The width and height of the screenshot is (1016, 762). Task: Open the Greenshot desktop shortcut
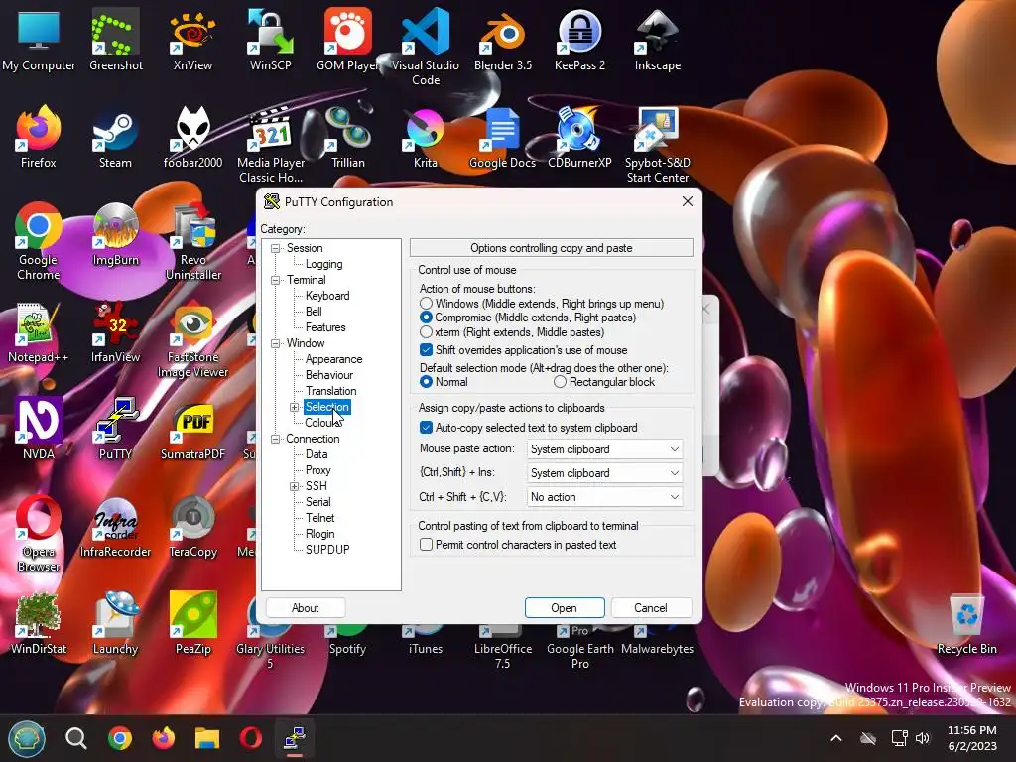point(115,39)
